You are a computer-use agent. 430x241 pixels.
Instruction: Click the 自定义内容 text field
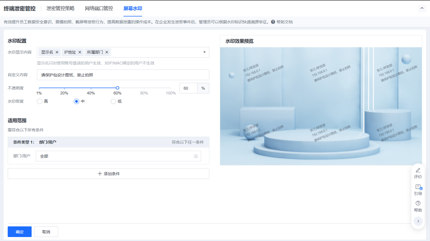(x=123, y=75)
